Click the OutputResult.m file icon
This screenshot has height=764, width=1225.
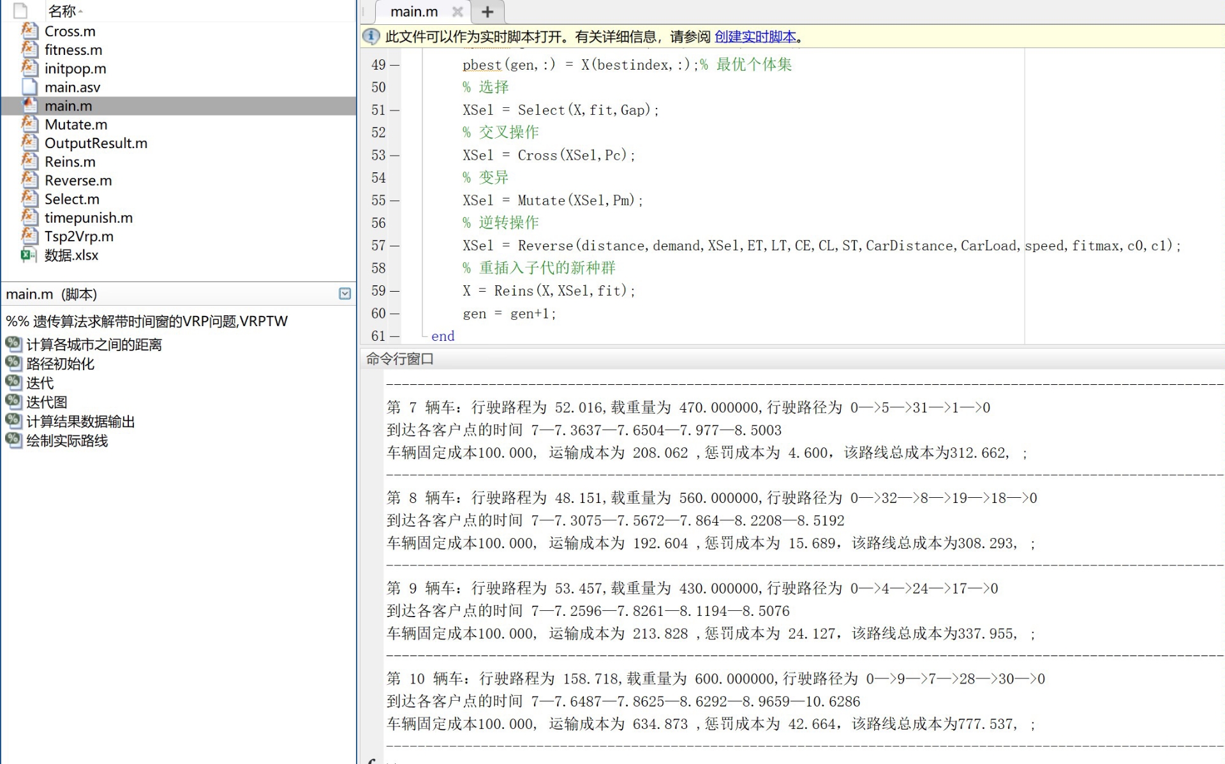point(29,142)
